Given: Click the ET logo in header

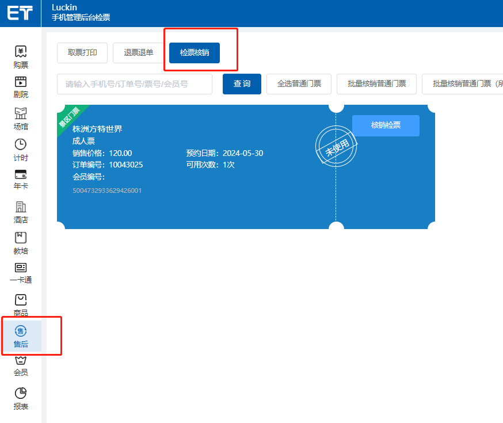Looking at the screenshot, I should pyautogui.click(x=20, y=13).
